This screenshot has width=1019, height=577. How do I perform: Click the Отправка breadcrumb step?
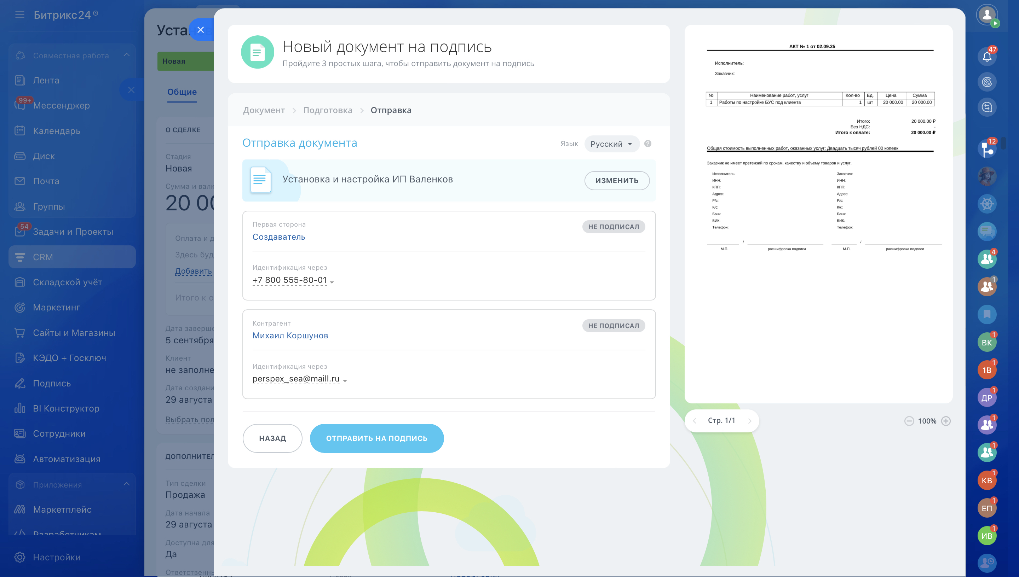coord(391,110)
